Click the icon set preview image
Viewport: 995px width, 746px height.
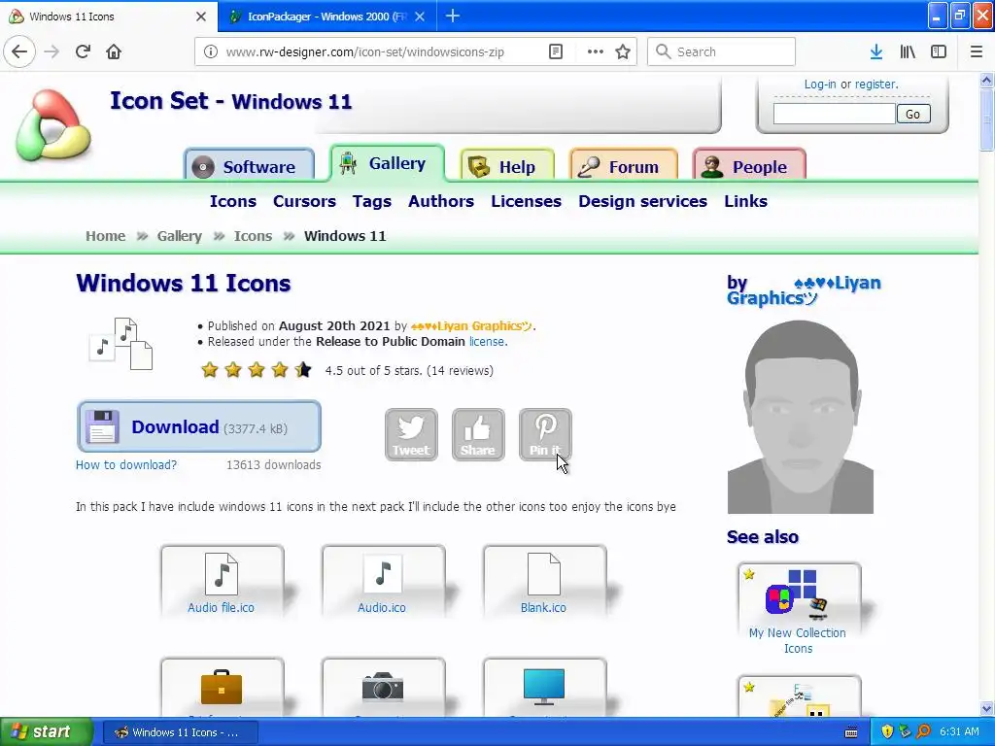coord(120,344)
